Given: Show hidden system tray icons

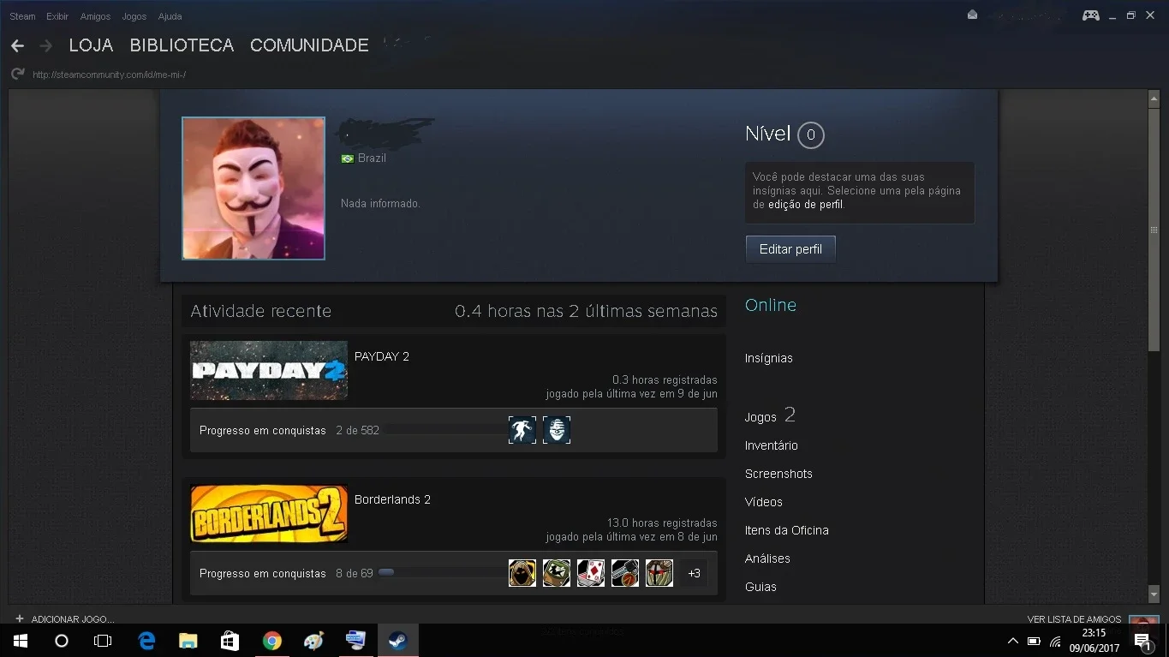Looking at the screenshot, I should pyautogui.click(x=1012, y=641).
